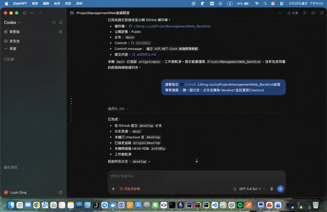The width and height of the screenshot is (327, 212).
Task: Open Finder from the Dock
Action: click(x=11, y=205)
